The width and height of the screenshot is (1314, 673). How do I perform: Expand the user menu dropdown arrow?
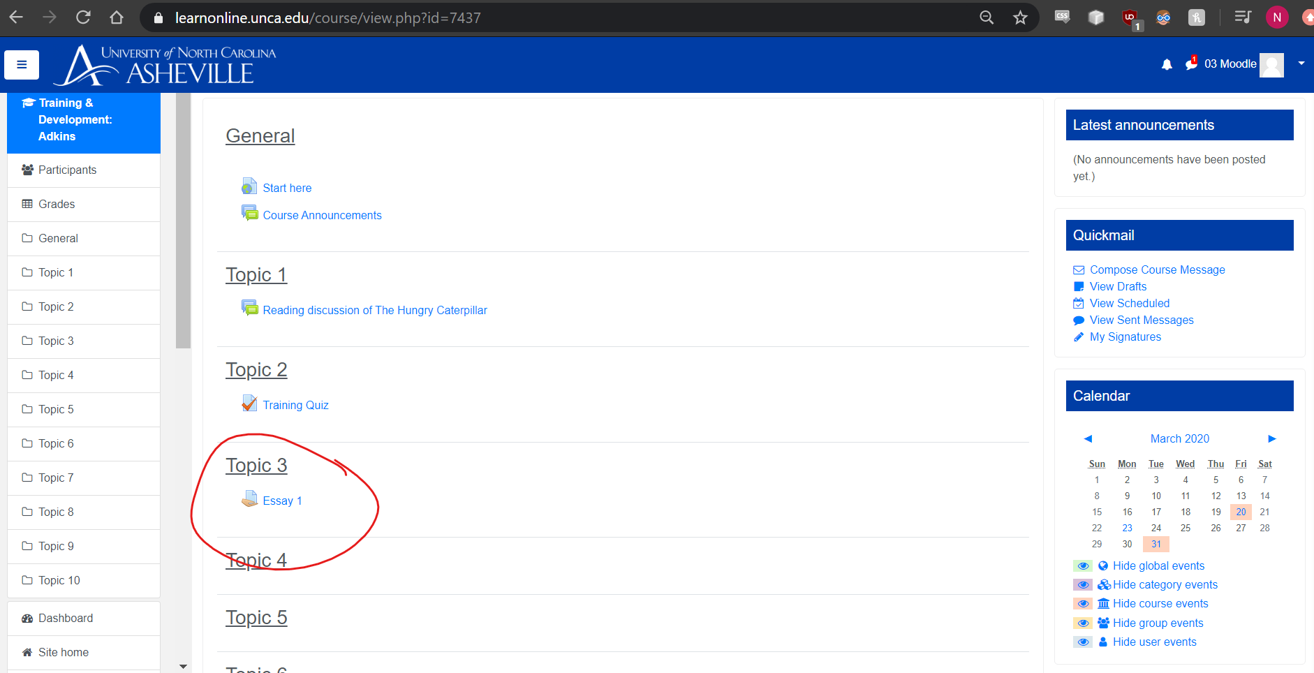coord(1301,64)
